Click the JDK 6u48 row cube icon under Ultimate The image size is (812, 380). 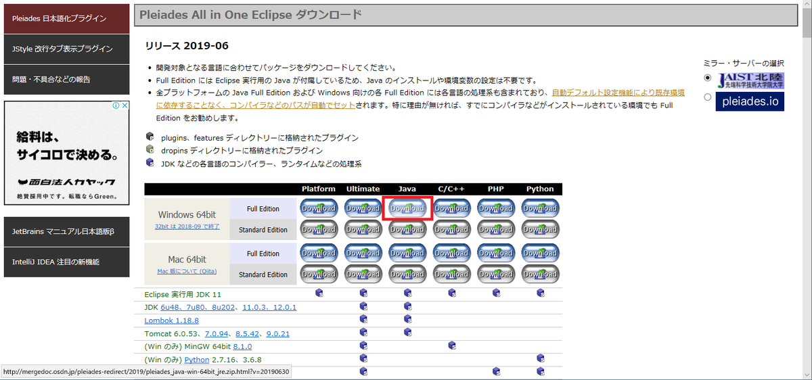(x=363, y=306)
